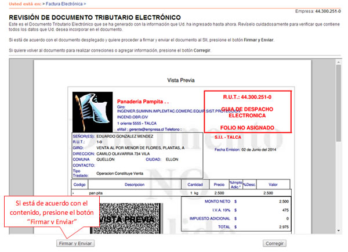Open the Factura Electrónica breadcrumb link
The image size is (348, 252).
(64, 4)
